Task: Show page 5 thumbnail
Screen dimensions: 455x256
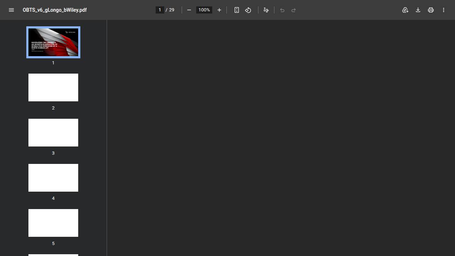Action: pyautogui.click(x=53, y=223)
